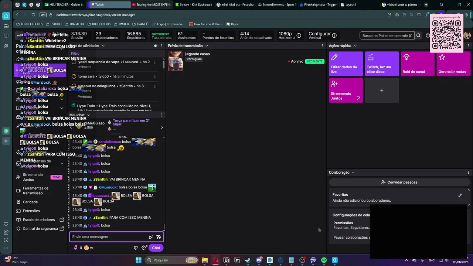
Task: Click the heart icon in the address bar
Action: coord(419,15)
